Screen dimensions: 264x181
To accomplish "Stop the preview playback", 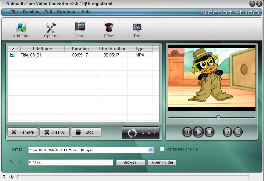I will [x=209, y=132].
